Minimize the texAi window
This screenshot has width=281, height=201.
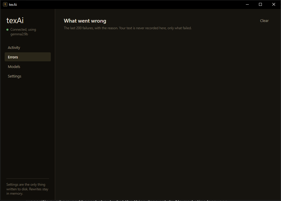point(247,4)
